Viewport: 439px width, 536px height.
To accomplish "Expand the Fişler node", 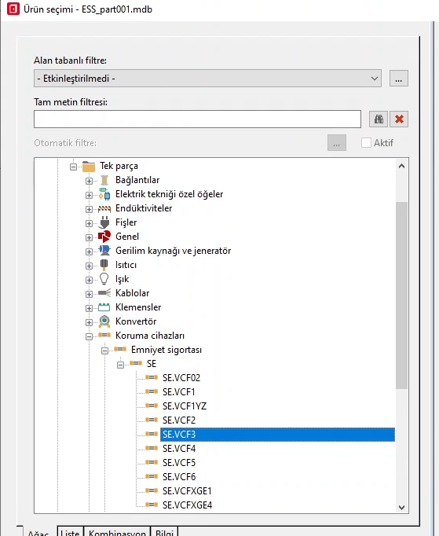I will [89, 223].
